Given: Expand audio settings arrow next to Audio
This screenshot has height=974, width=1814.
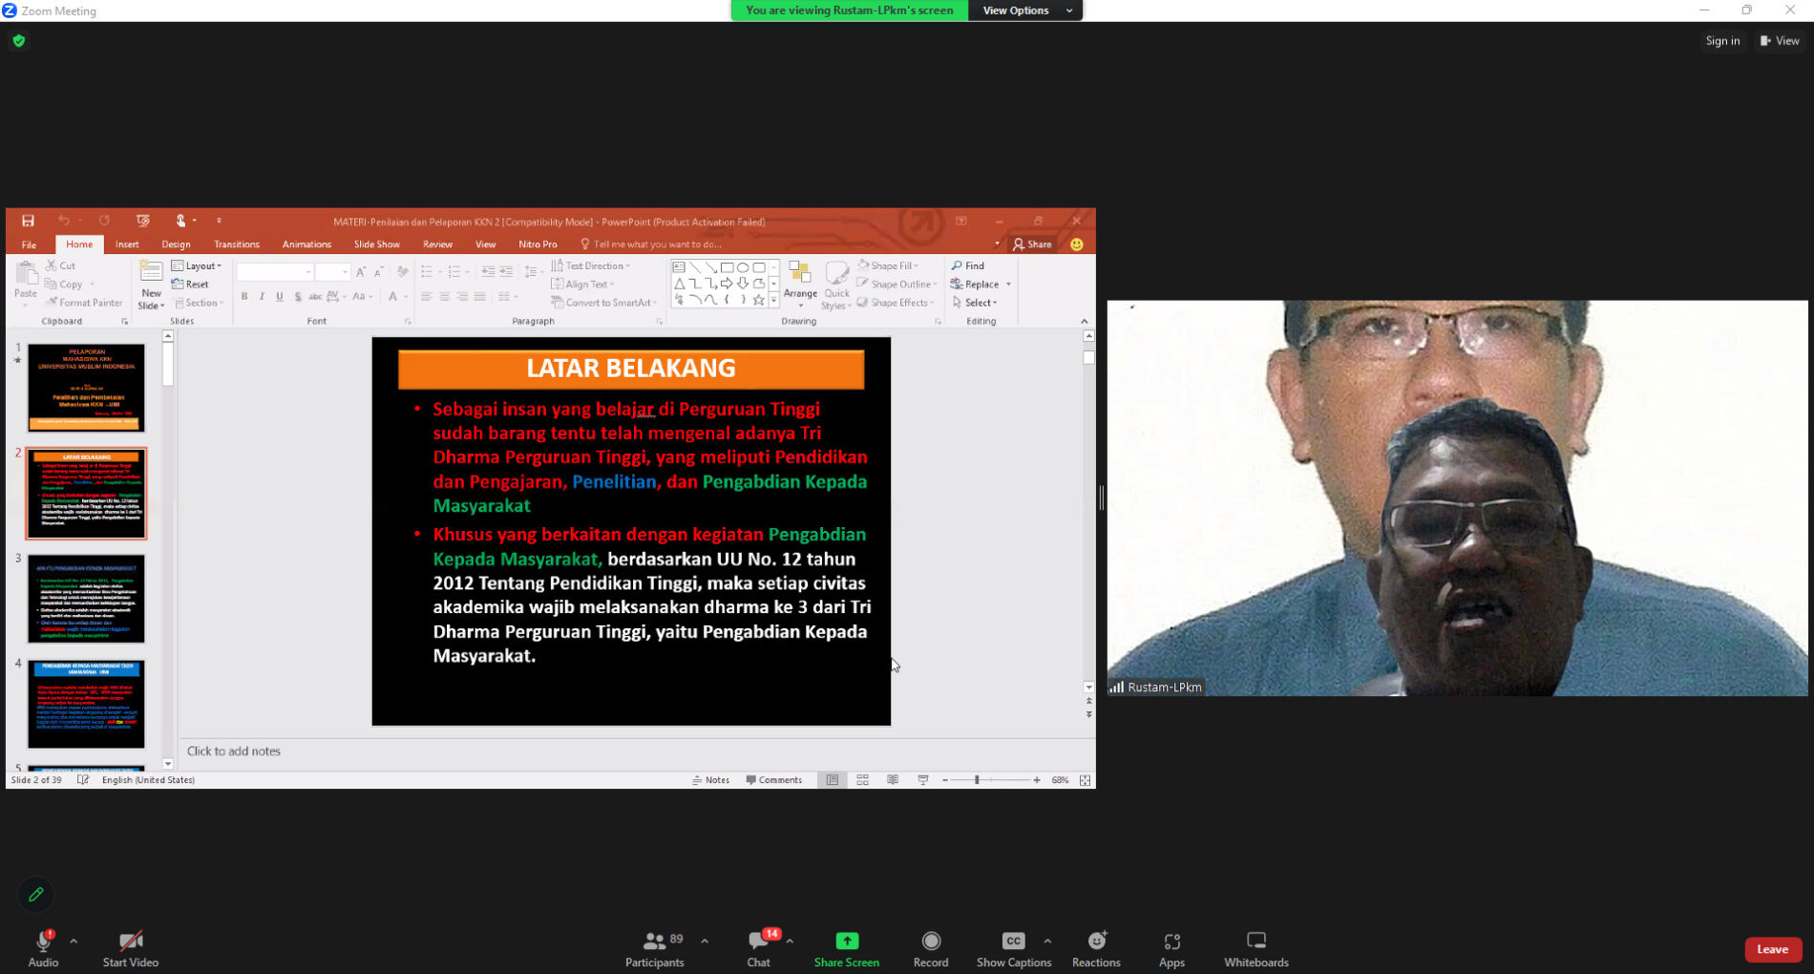Looking at the screenshot, I should [74, 942].
